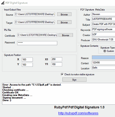Click the Source path field
This screenshot has width=115, height=117.
35,14
